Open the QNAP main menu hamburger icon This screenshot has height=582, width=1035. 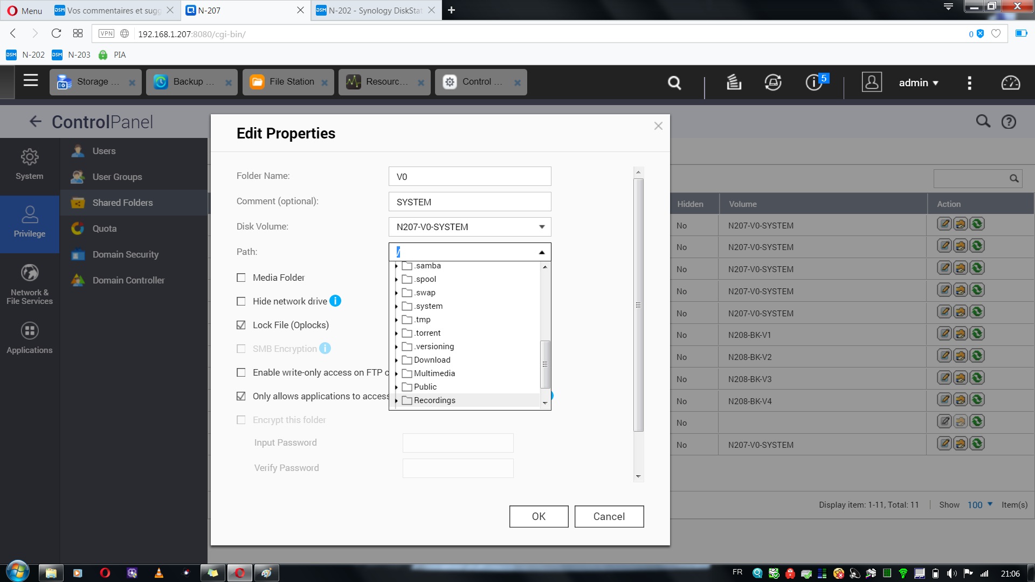point(31,81)
